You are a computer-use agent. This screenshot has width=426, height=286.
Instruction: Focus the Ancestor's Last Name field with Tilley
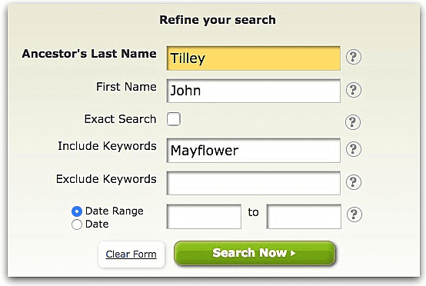[254, 58]
